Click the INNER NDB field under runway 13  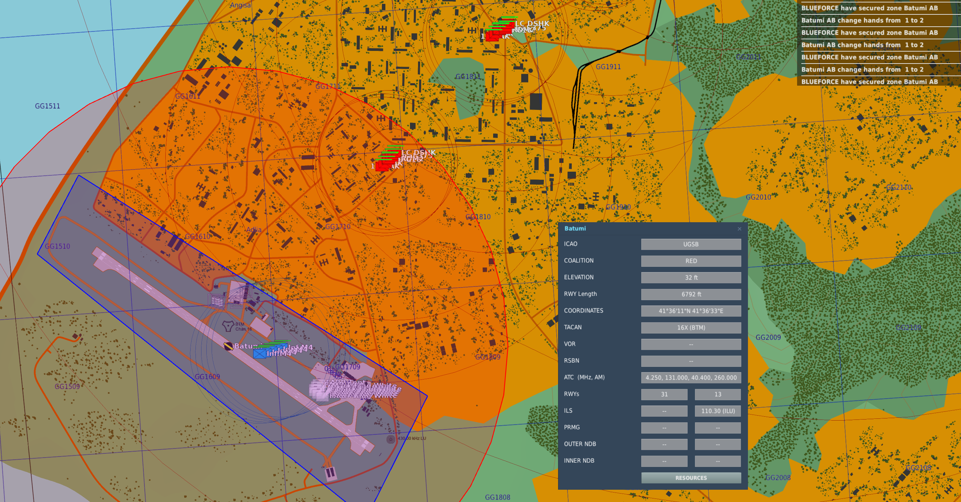click(x=718, y=461)
